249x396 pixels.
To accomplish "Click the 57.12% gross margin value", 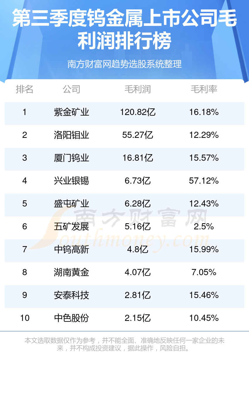I will (x=204, y=181).
